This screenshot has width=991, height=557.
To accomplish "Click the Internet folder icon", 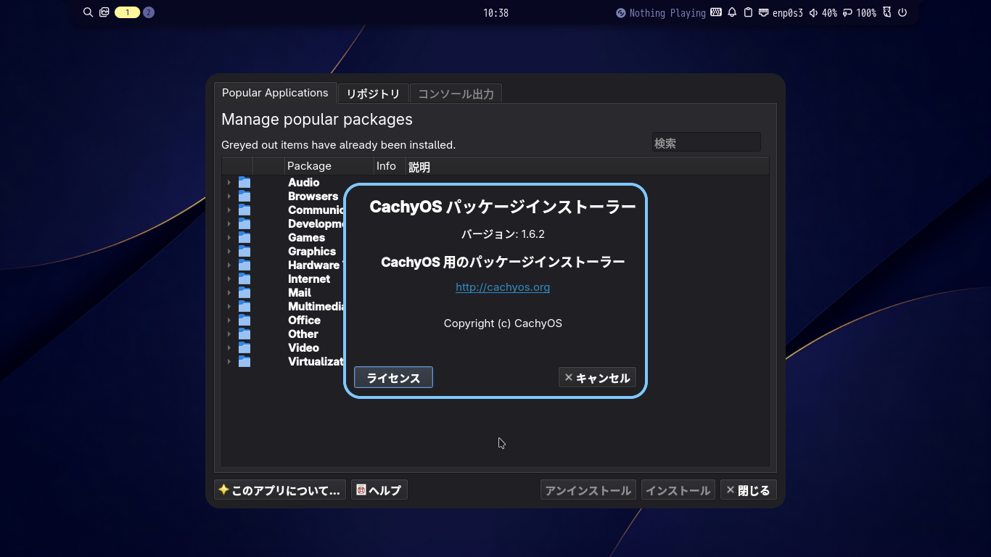I will coord(244,279).
